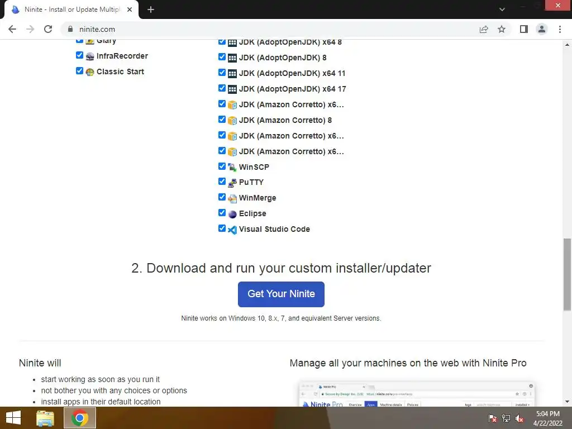This screenshot has width=572, height=429.
Task: Click the Chrome taskbar icon
Action: pyautogui.click(x=80, y=418)
